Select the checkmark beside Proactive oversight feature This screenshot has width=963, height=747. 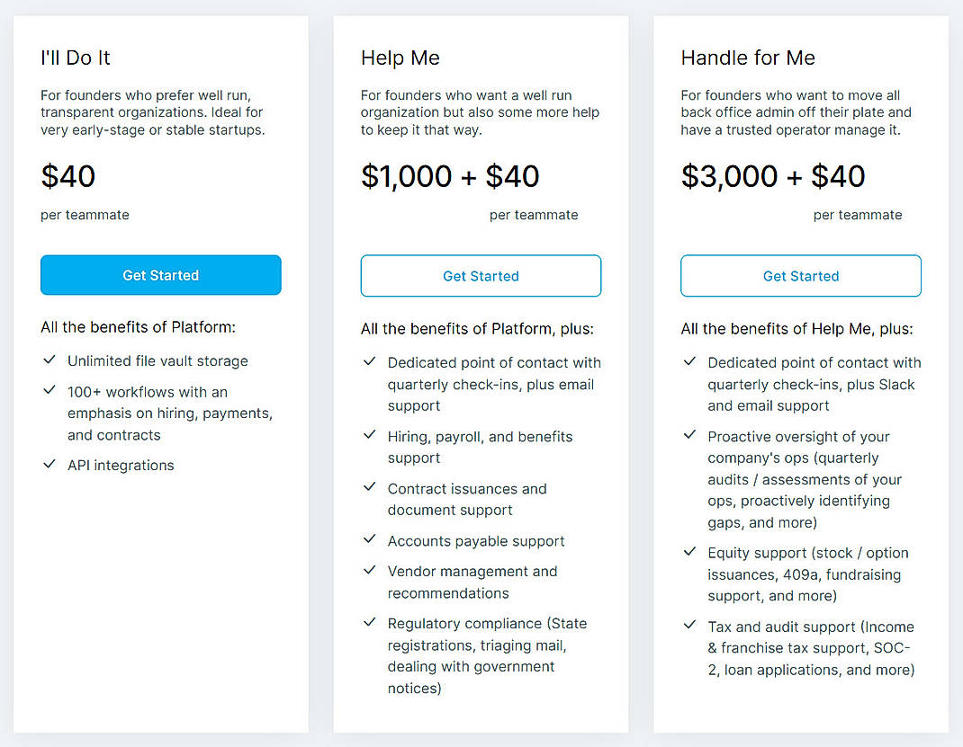tap(689, 435)
